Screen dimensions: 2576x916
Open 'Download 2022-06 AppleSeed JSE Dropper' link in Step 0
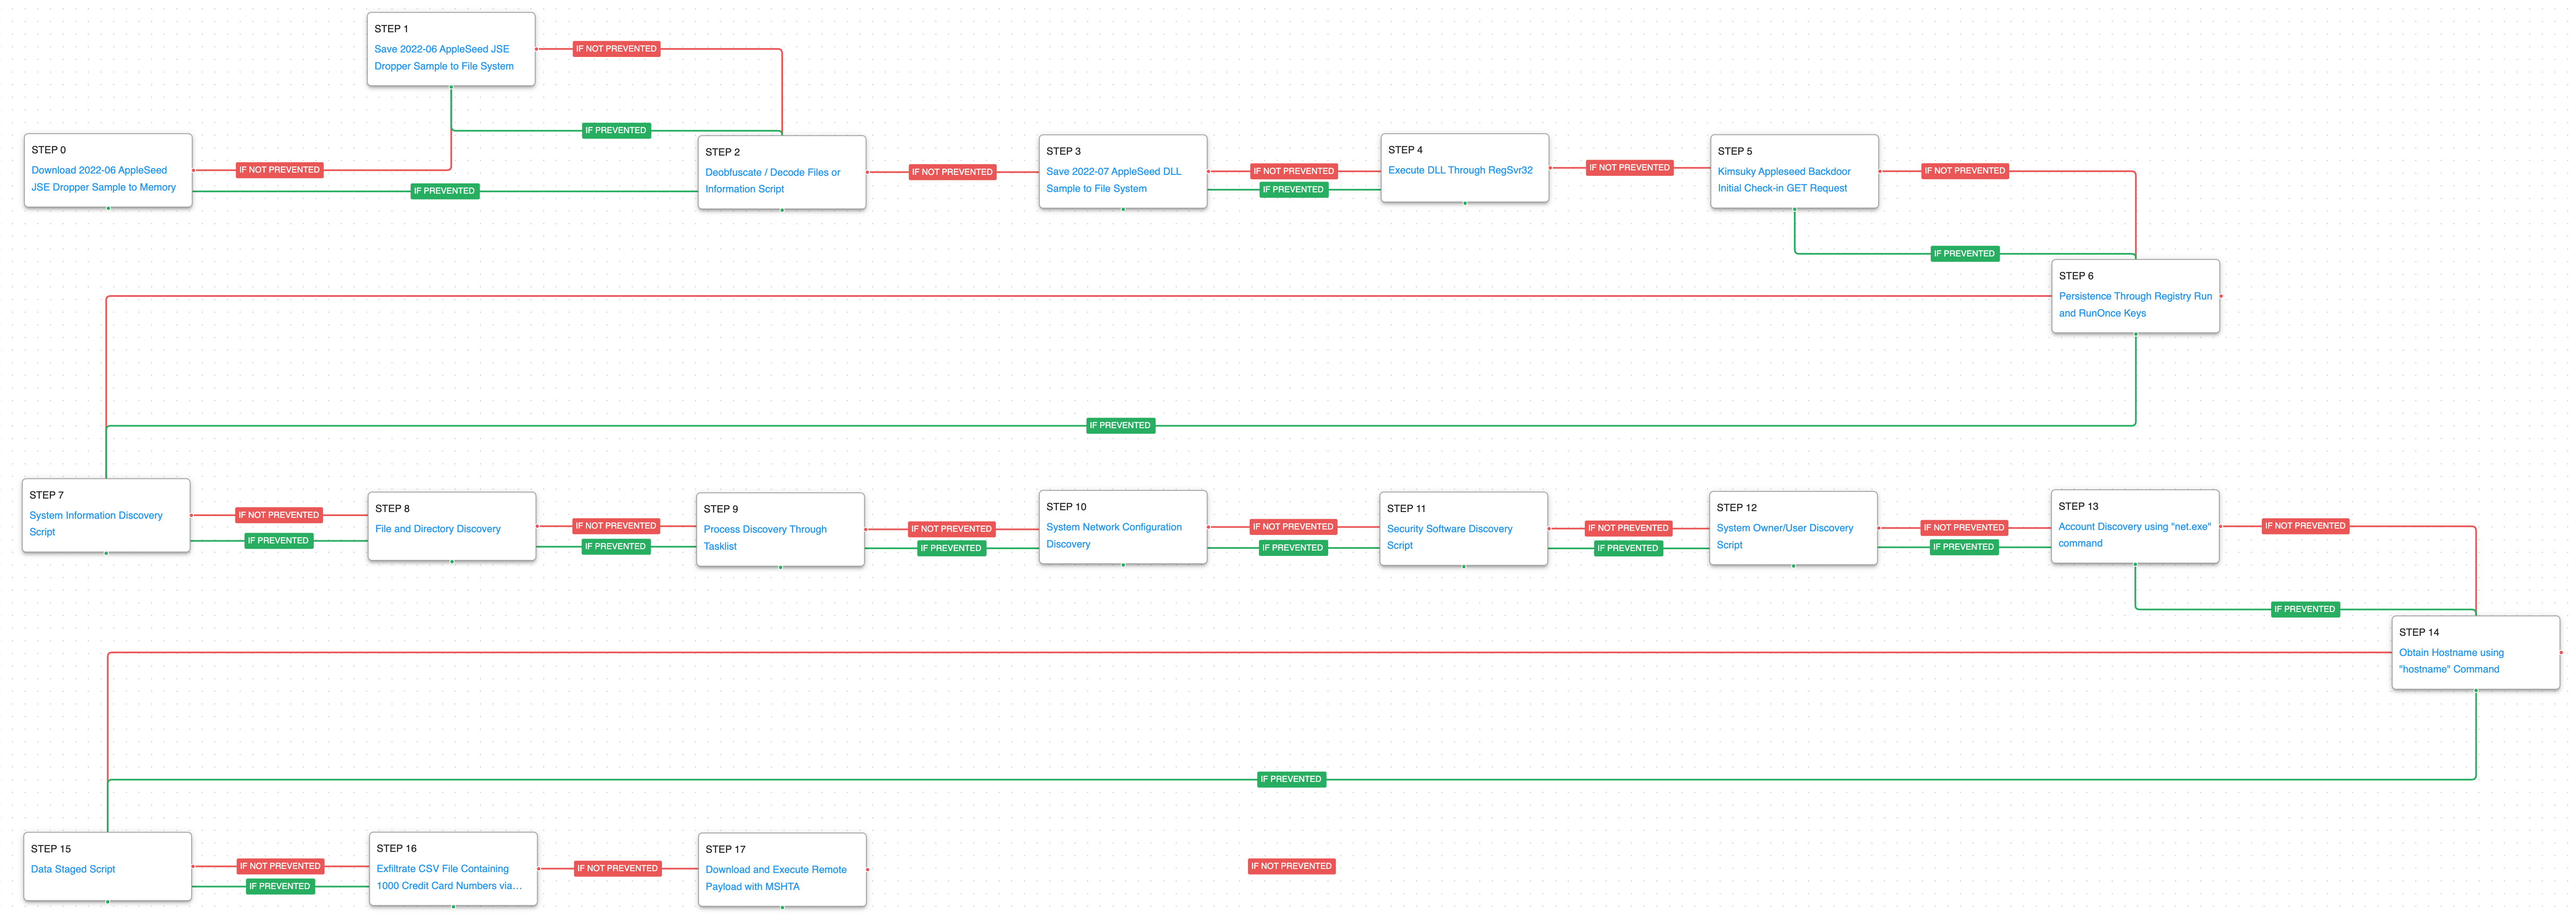click(99, 171)
